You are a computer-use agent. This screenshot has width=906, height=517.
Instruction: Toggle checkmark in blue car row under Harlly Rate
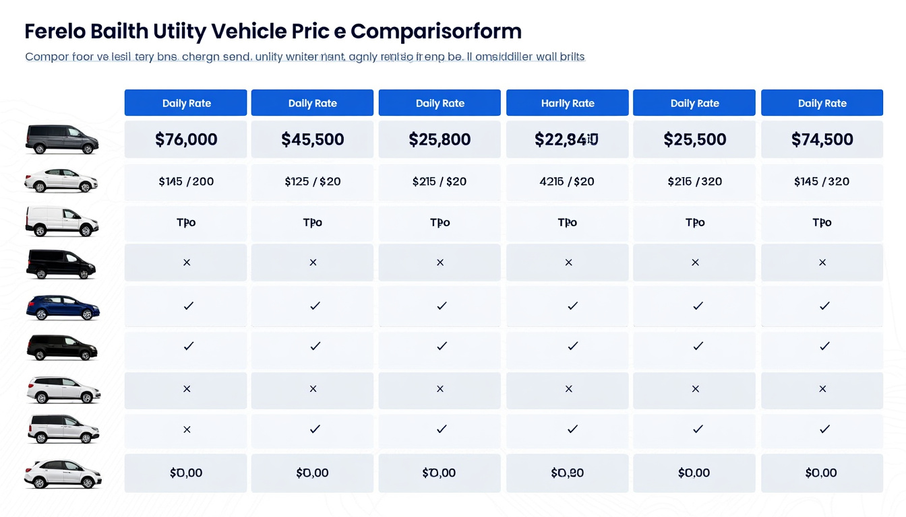click(572, 306)
